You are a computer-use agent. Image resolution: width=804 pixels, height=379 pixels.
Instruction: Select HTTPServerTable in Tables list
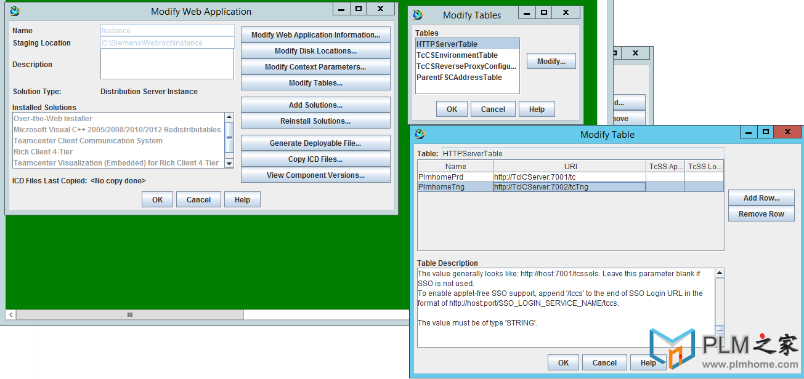click(x=468, y=44)
